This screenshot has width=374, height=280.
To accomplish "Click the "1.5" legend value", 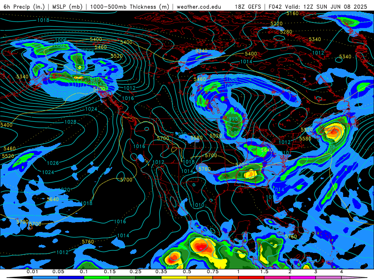I will (x=264, y=272).
